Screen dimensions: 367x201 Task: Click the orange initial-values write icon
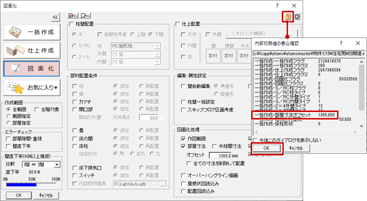tap(288, 17)
